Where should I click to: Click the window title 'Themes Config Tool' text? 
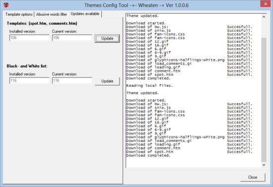click(106, 5)
